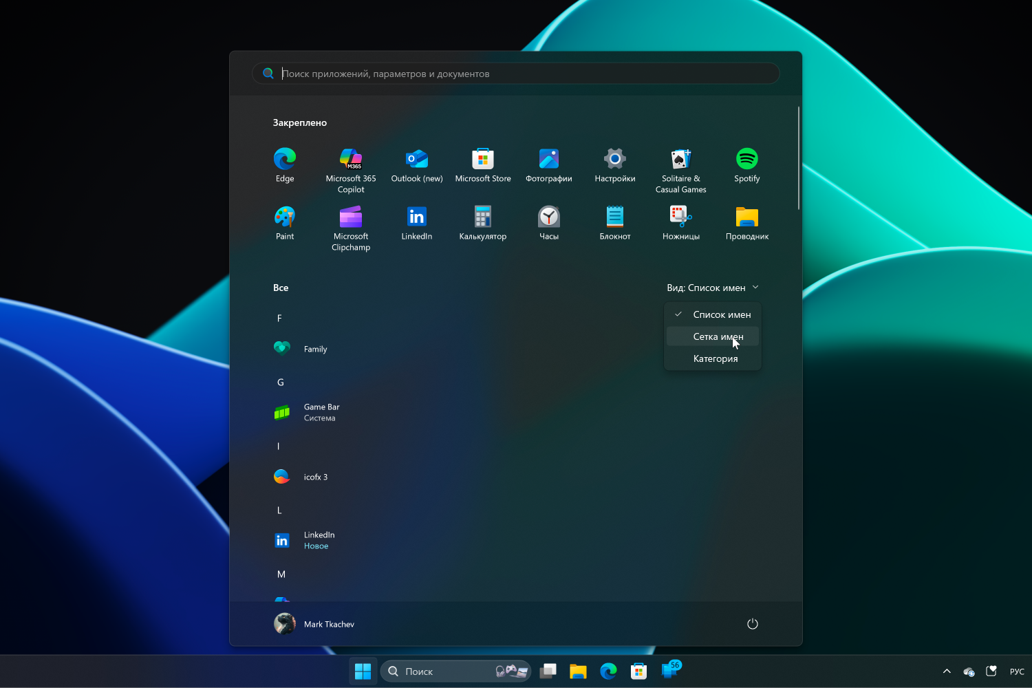Open Настройки from pinned apps
The image size is (1032, 688).
pos(615,165)
